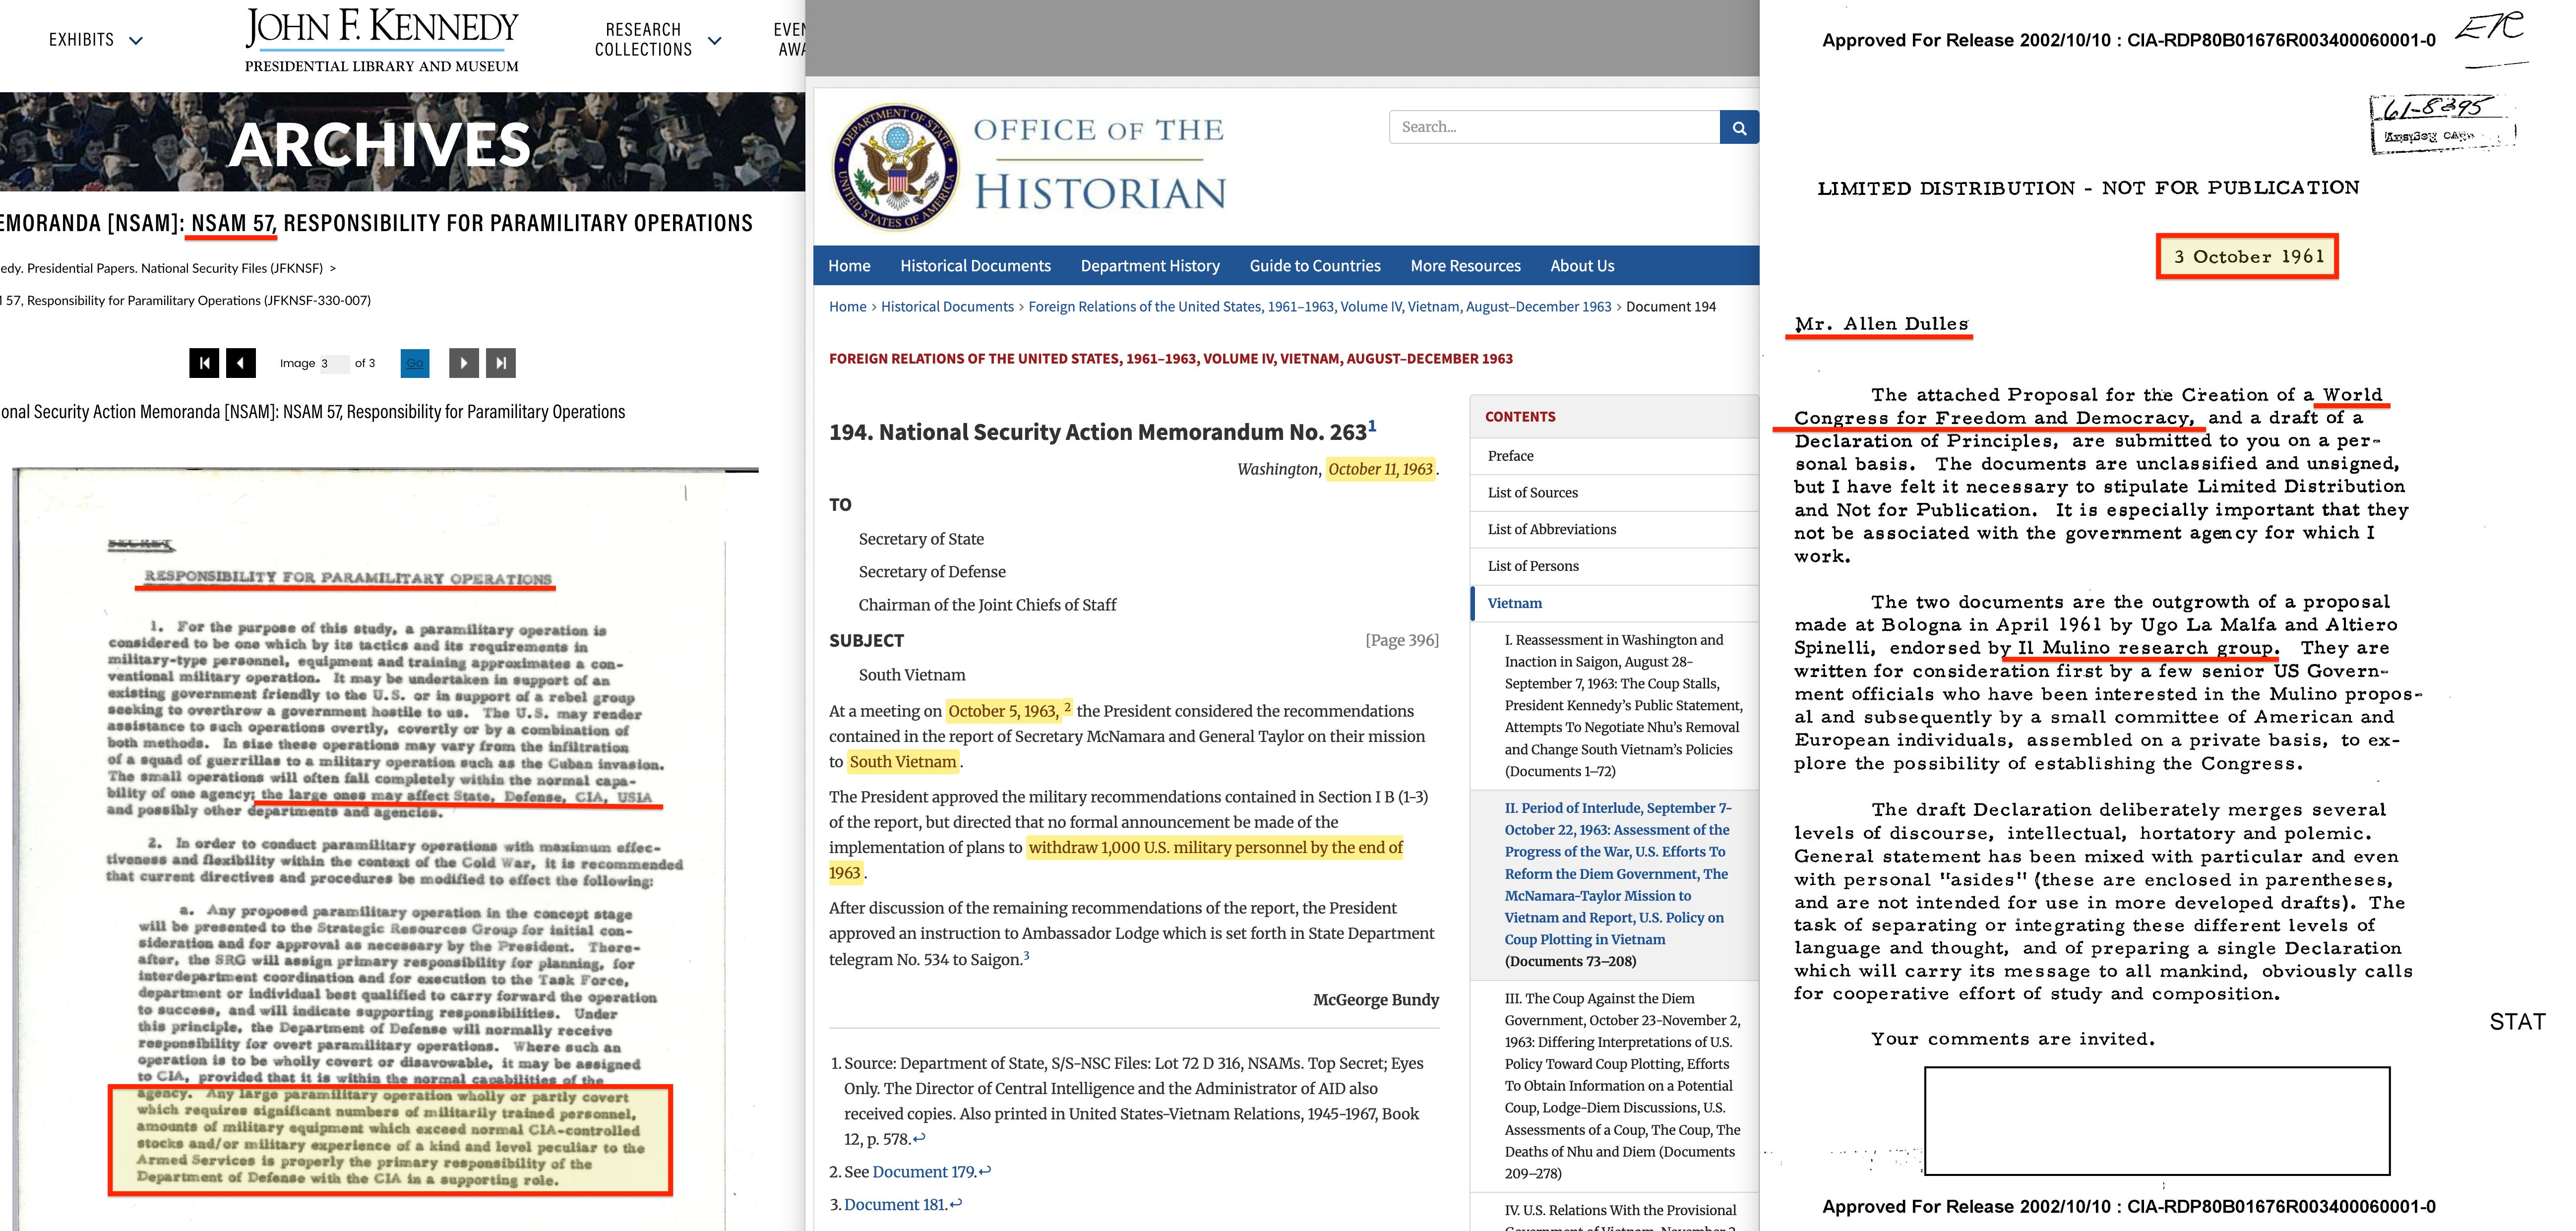The height and width of the screenshot is (1231, 2576).
Task: Open Preface in the Contents sidebar
Action: [1614, 456]
